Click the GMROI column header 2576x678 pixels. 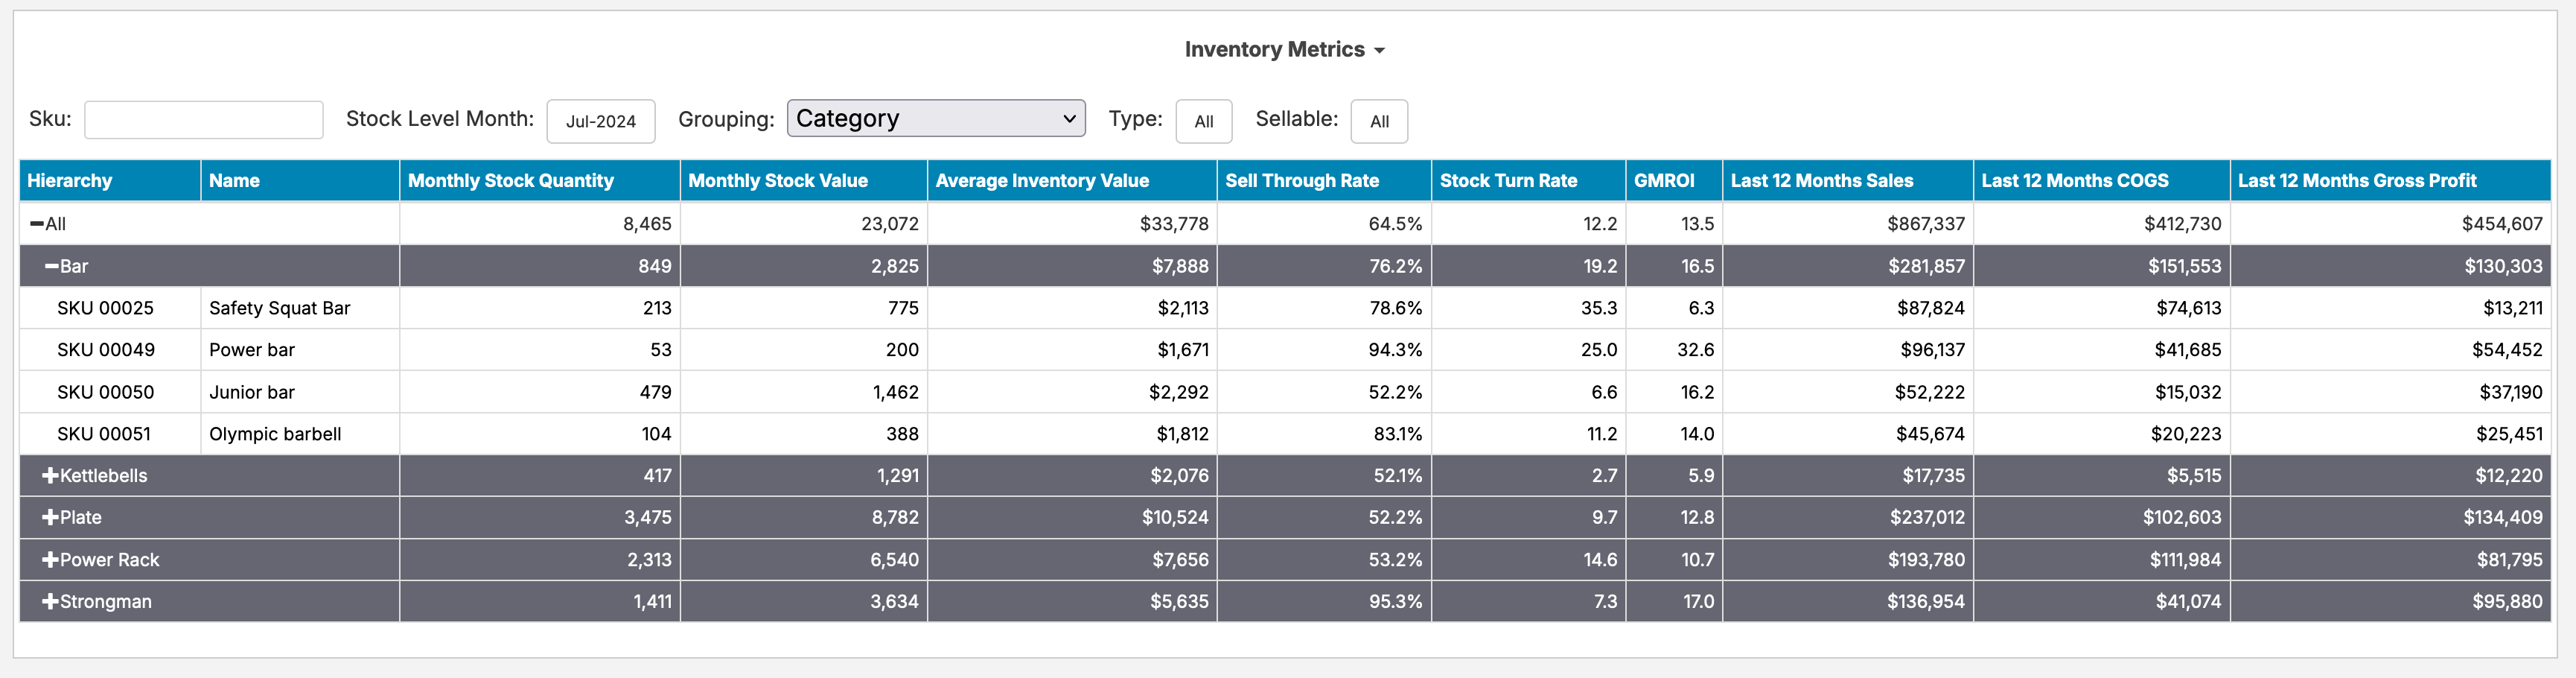point(1663,181)
